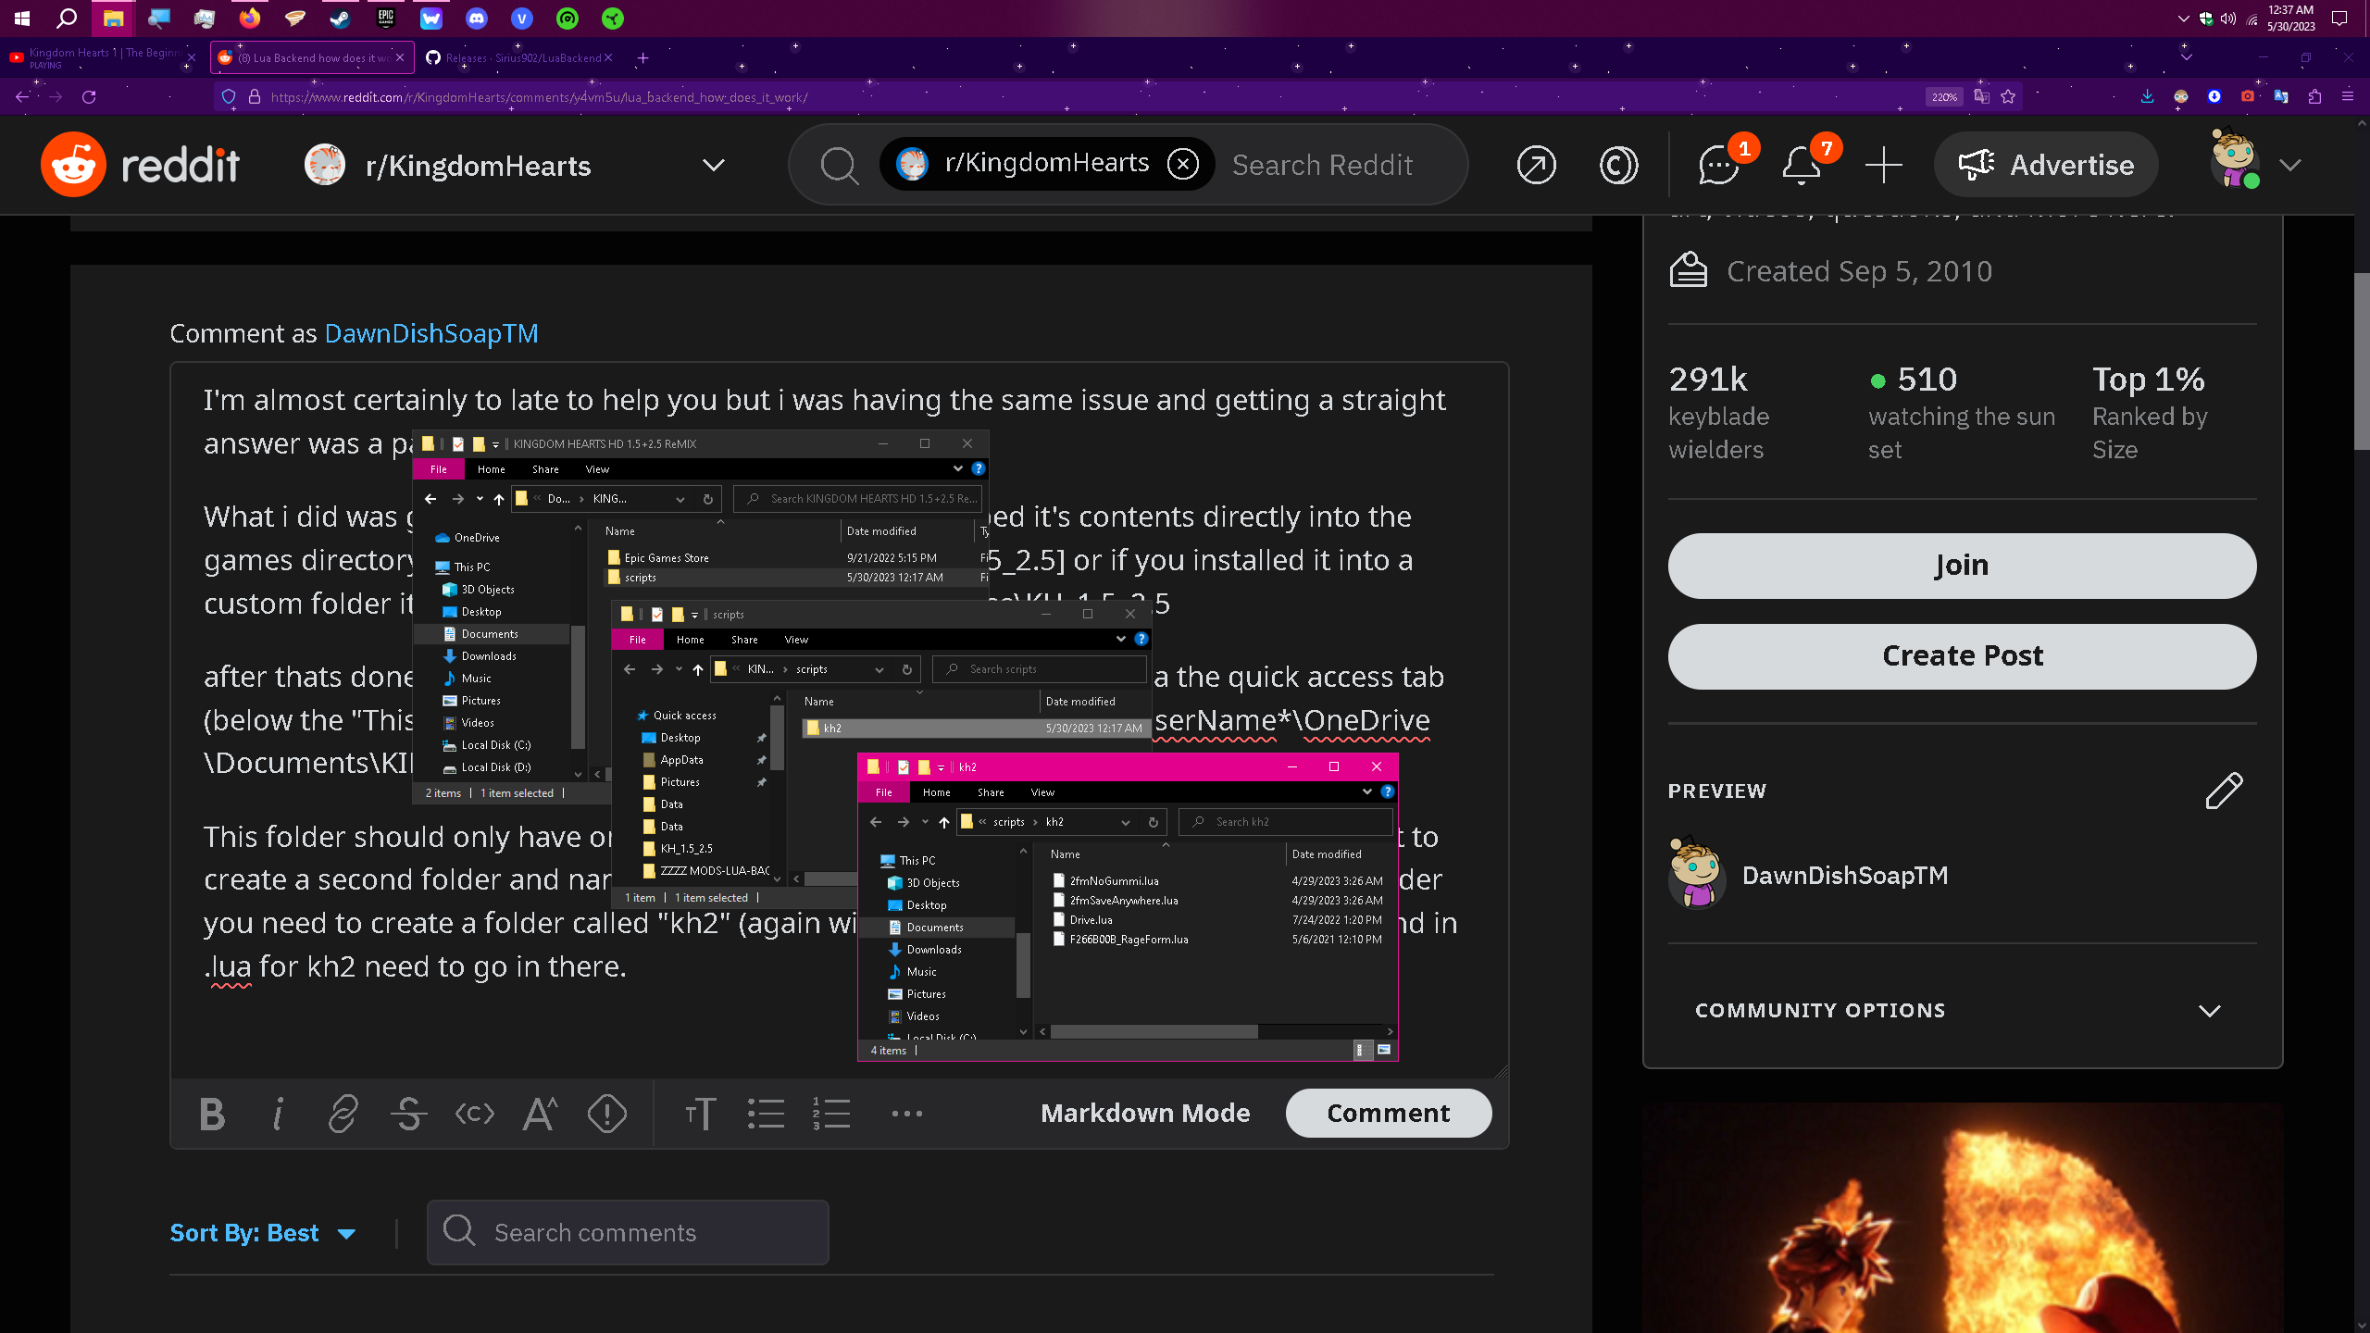Toggle bold formatting in comment editor
The height and width of the screenshot is (1333, 2370).
point(211,1114)
